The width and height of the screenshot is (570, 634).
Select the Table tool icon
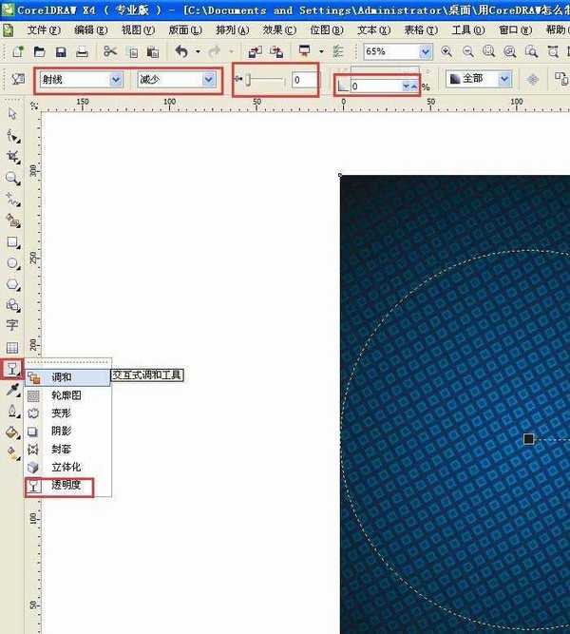12,347
